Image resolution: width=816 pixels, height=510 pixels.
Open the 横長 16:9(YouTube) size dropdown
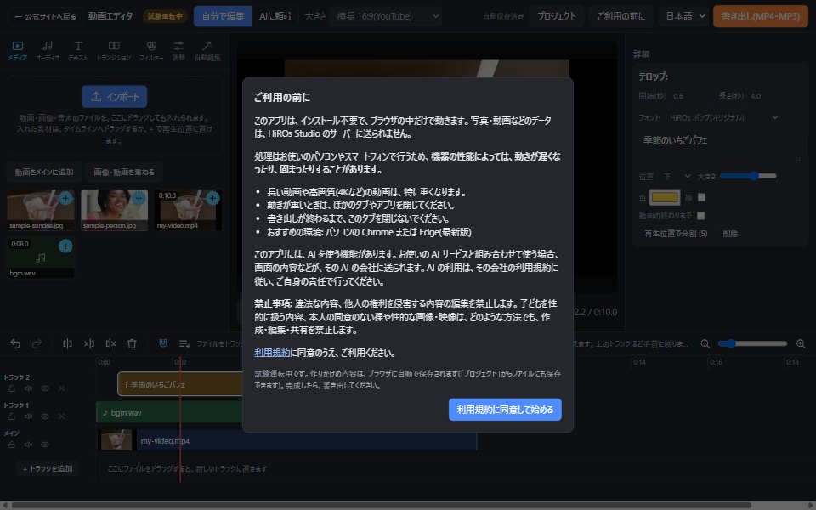386,17
